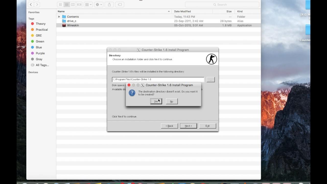Switch Finder to icon view
The width and height of the screenshot is (327, 184).
(60, 4)
